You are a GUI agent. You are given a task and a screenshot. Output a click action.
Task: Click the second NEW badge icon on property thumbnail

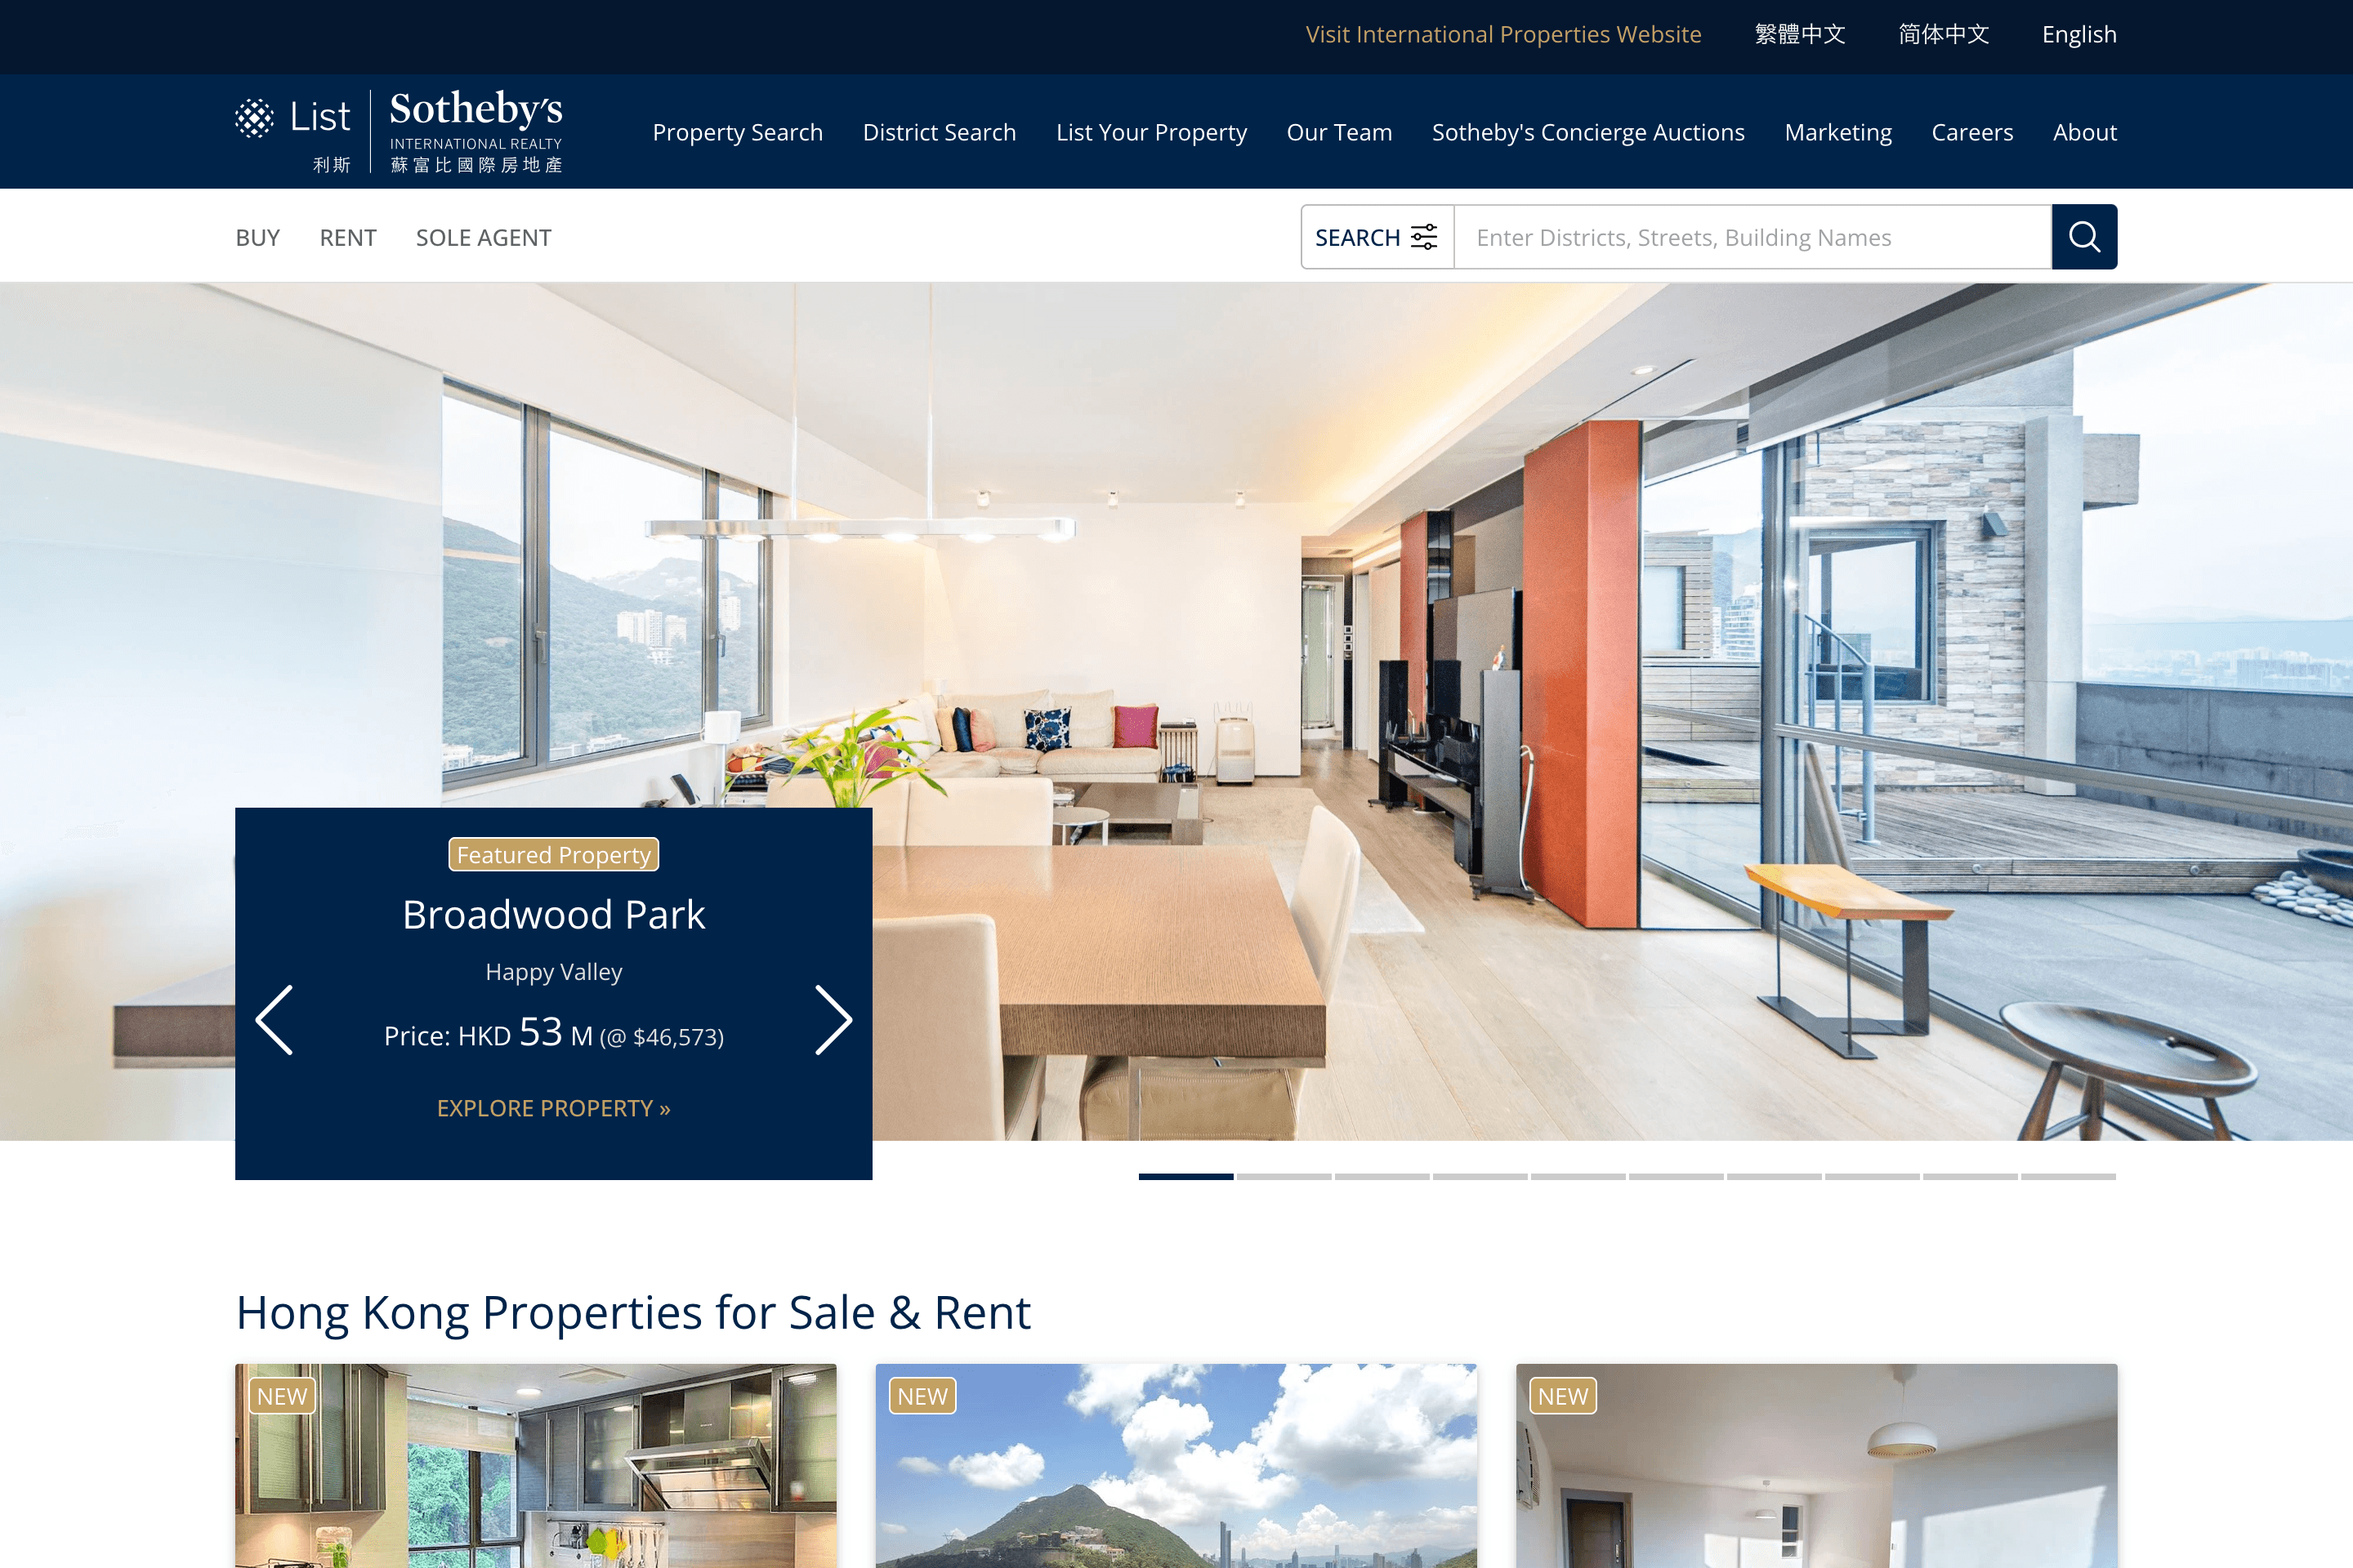coord(922,1395)
